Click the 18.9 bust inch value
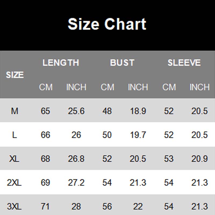 tap(138, 111)
